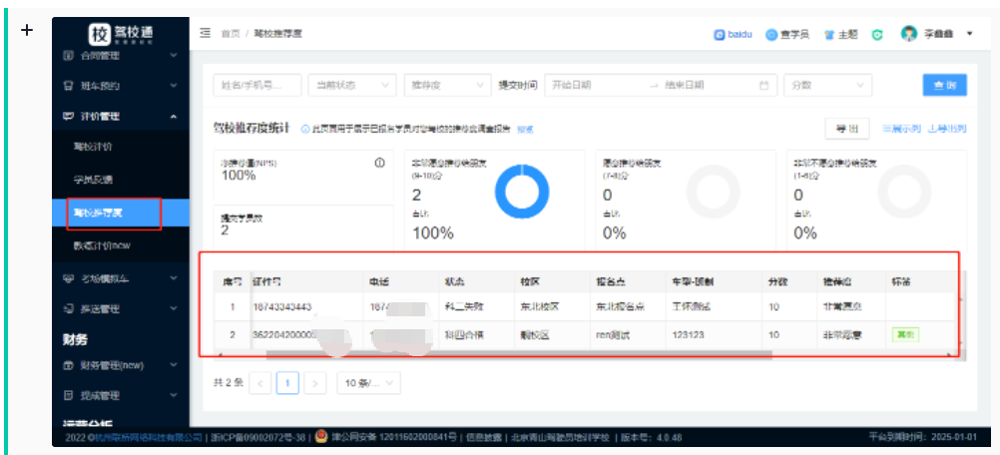Go to 首页 via the breadcrumb
Viewport: 1000px width, 455px height.
coord(231,33)
